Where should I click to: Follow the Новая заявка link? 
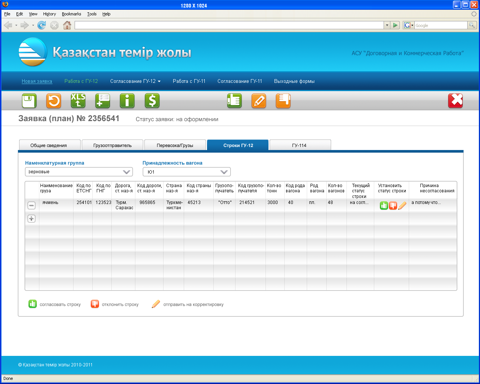coord(37,81)
